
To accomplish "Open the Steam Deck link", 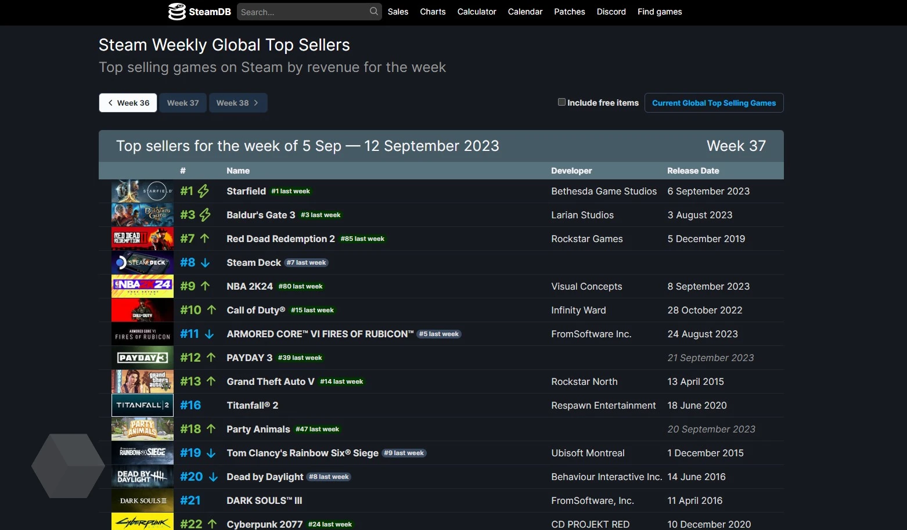I will click(x=254, y=262).
